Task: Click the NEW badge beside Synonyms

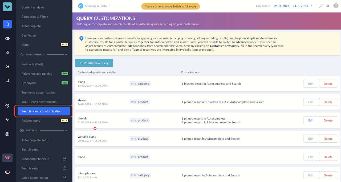Action: pos(65,83)
